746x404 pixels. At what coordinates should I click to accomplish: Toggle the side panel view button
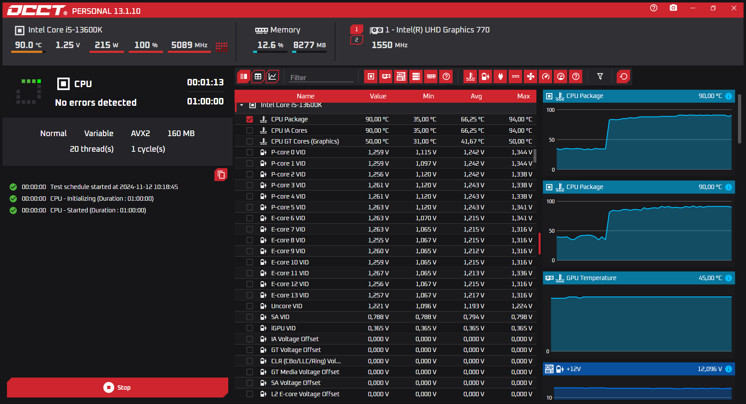[243, 77]
